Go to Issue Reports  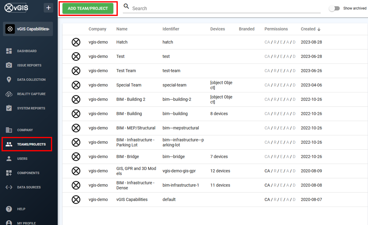pyautogui.click(x=29, y=65)
